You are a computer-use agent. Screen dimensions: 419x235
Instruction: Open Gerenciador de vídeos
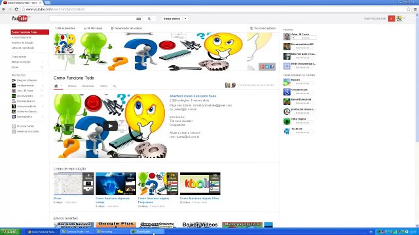pos(126,28)
